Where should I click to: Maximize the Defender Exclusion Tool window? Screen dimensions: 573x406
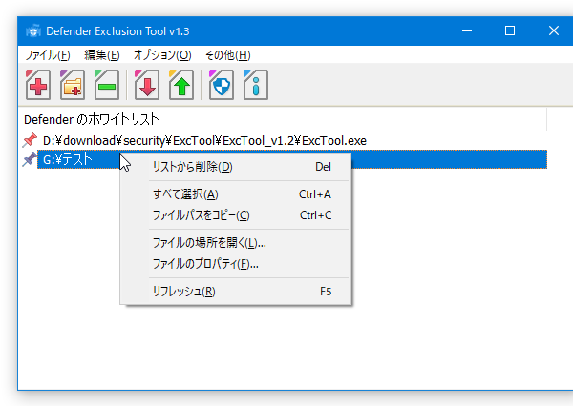click(x=510, y=31)
